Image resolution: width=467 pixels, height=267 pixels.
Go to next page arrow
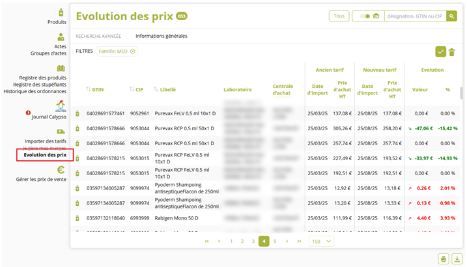pyautogui.click(x=287, y=242)
